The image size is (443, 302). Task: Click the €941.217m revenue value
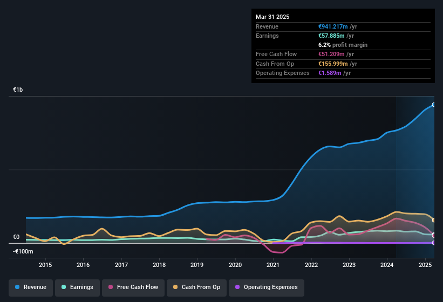[x=333, y=26]
